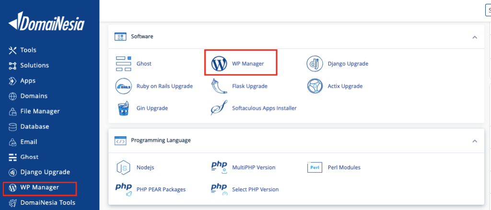Click the Domains globe icon in sidebar
The height and width of the screenshot is (210, 491).
(x=12, y=96)
